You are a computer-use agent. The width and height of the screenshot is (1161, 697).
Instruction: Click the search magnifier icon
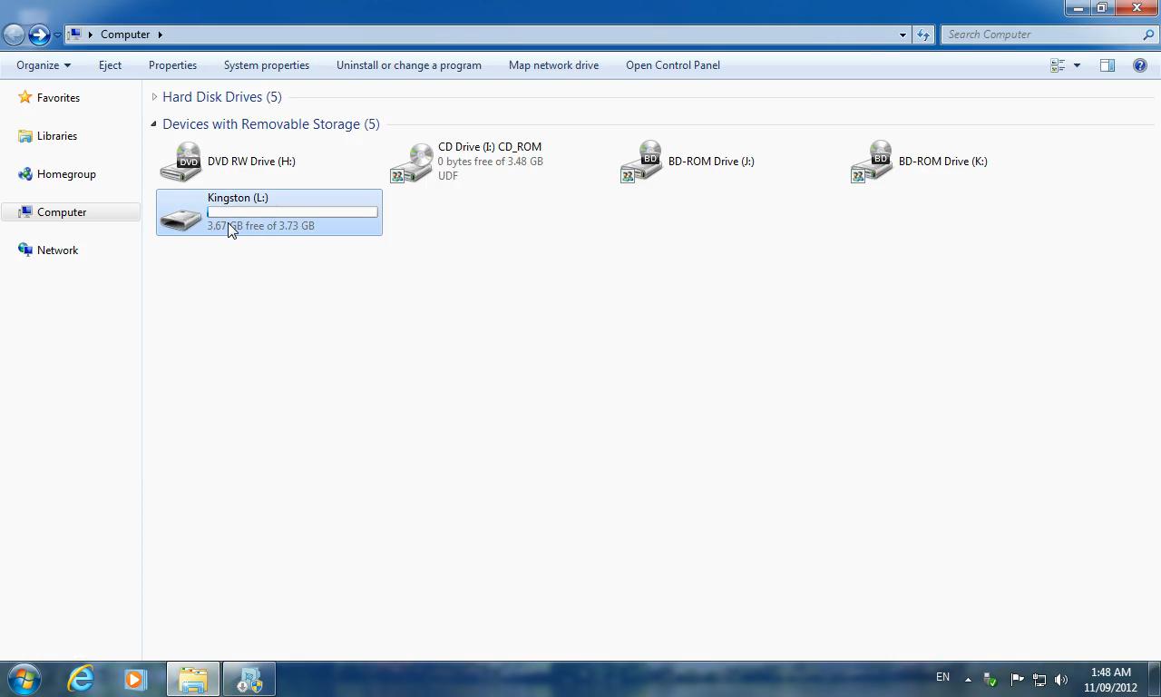[x=1150, y=34]
